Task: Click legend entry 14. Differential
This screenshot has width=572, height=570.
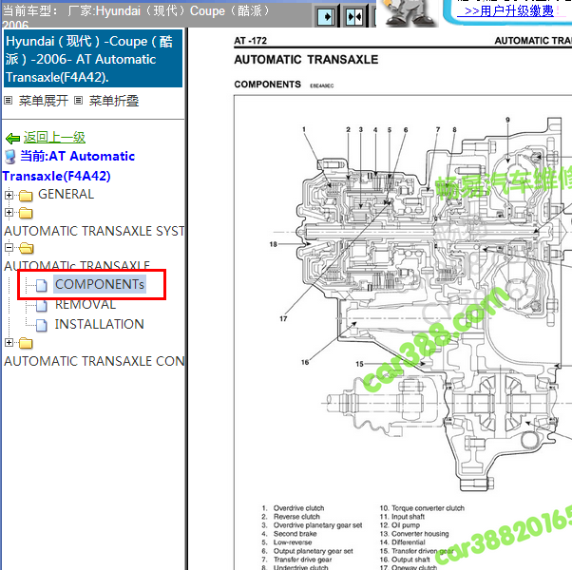Action: point(402,542)
